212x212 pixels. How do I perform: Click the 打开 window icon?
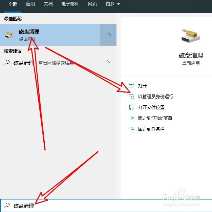pos(131,86)
